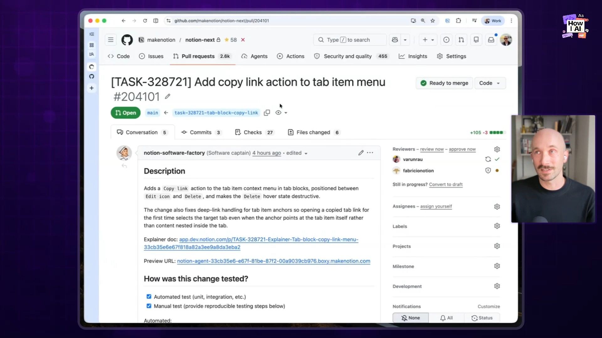This screenshot has width=602, height=338.
Task: Open the hamburger navigation menu
Action: click(x=111, y=40)
